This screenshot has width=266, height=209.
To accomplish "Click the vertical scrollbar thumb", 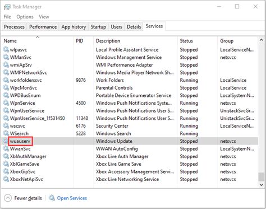I will (x=262, y=177).
